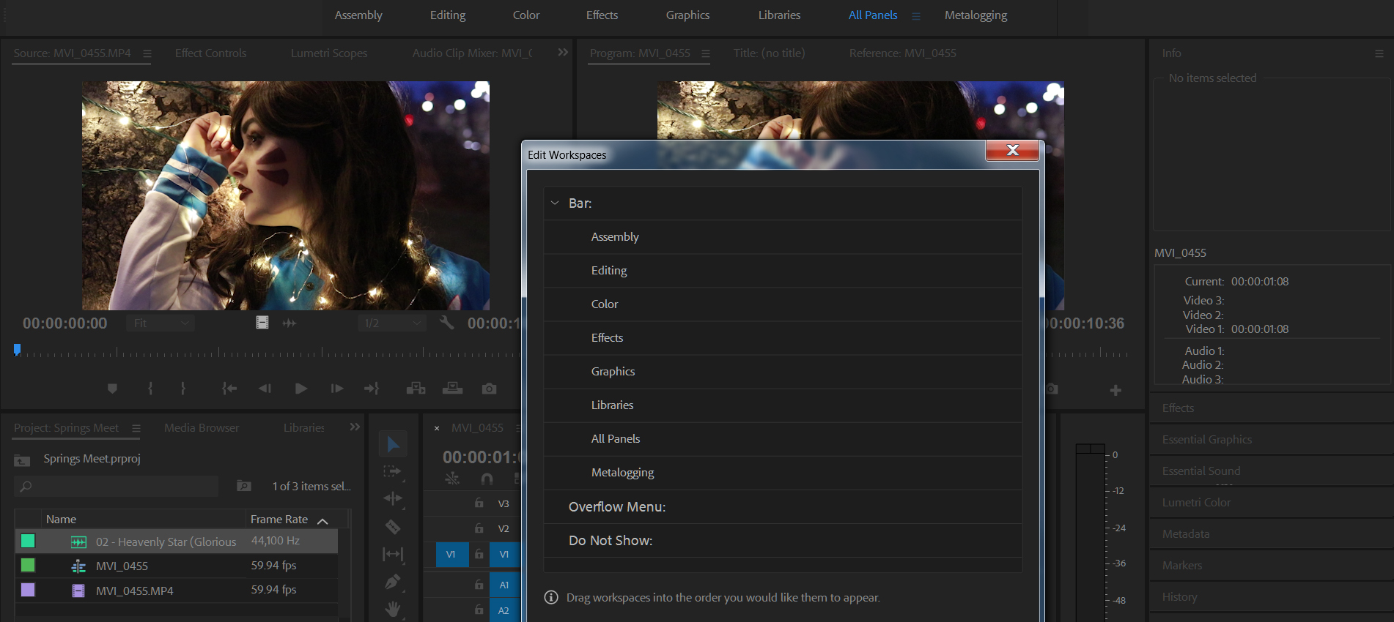Click label color swatch for Heavenly Star
The height and width of the screenshot is (622, 1394).
pos(28,541)
